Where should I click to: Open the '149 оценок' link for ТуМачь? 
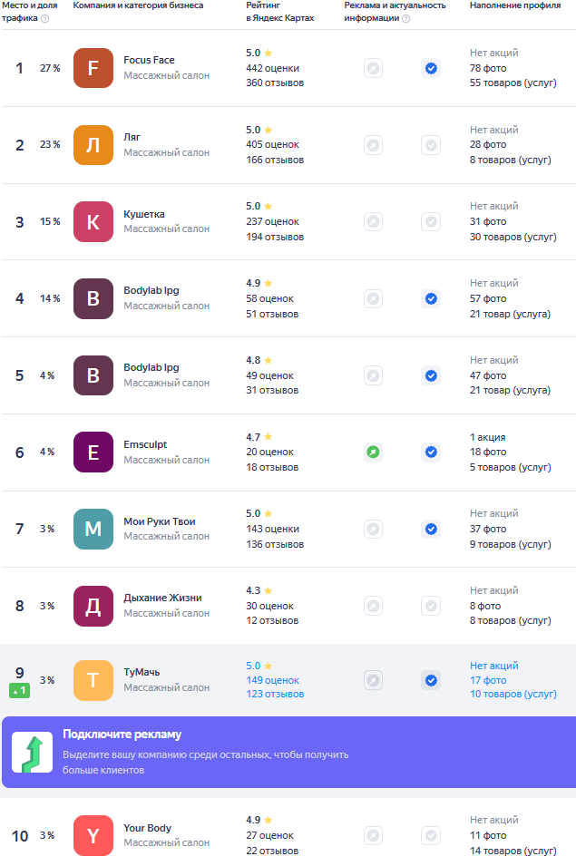pos(273,680)
